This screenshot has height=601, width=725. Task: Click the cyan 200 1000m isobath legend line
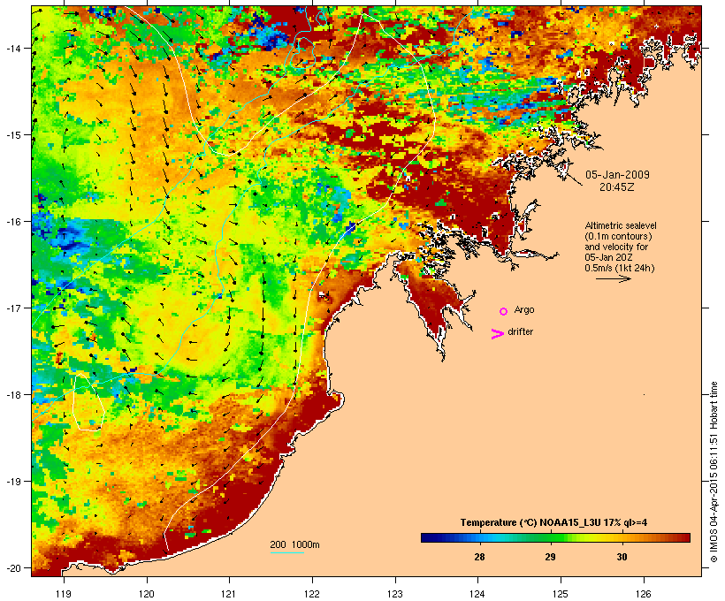287,552
